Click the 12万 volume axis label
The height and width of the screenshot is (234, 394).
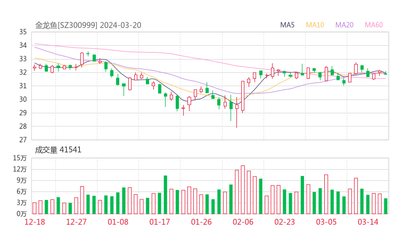pos(20,169)
